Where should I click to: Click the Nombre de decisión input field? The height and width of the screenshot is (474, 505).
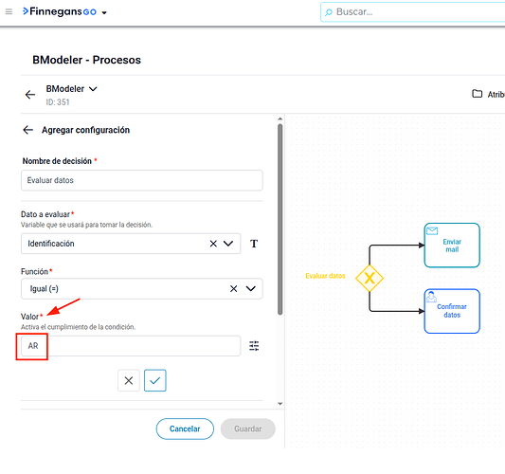coord(142,180)
